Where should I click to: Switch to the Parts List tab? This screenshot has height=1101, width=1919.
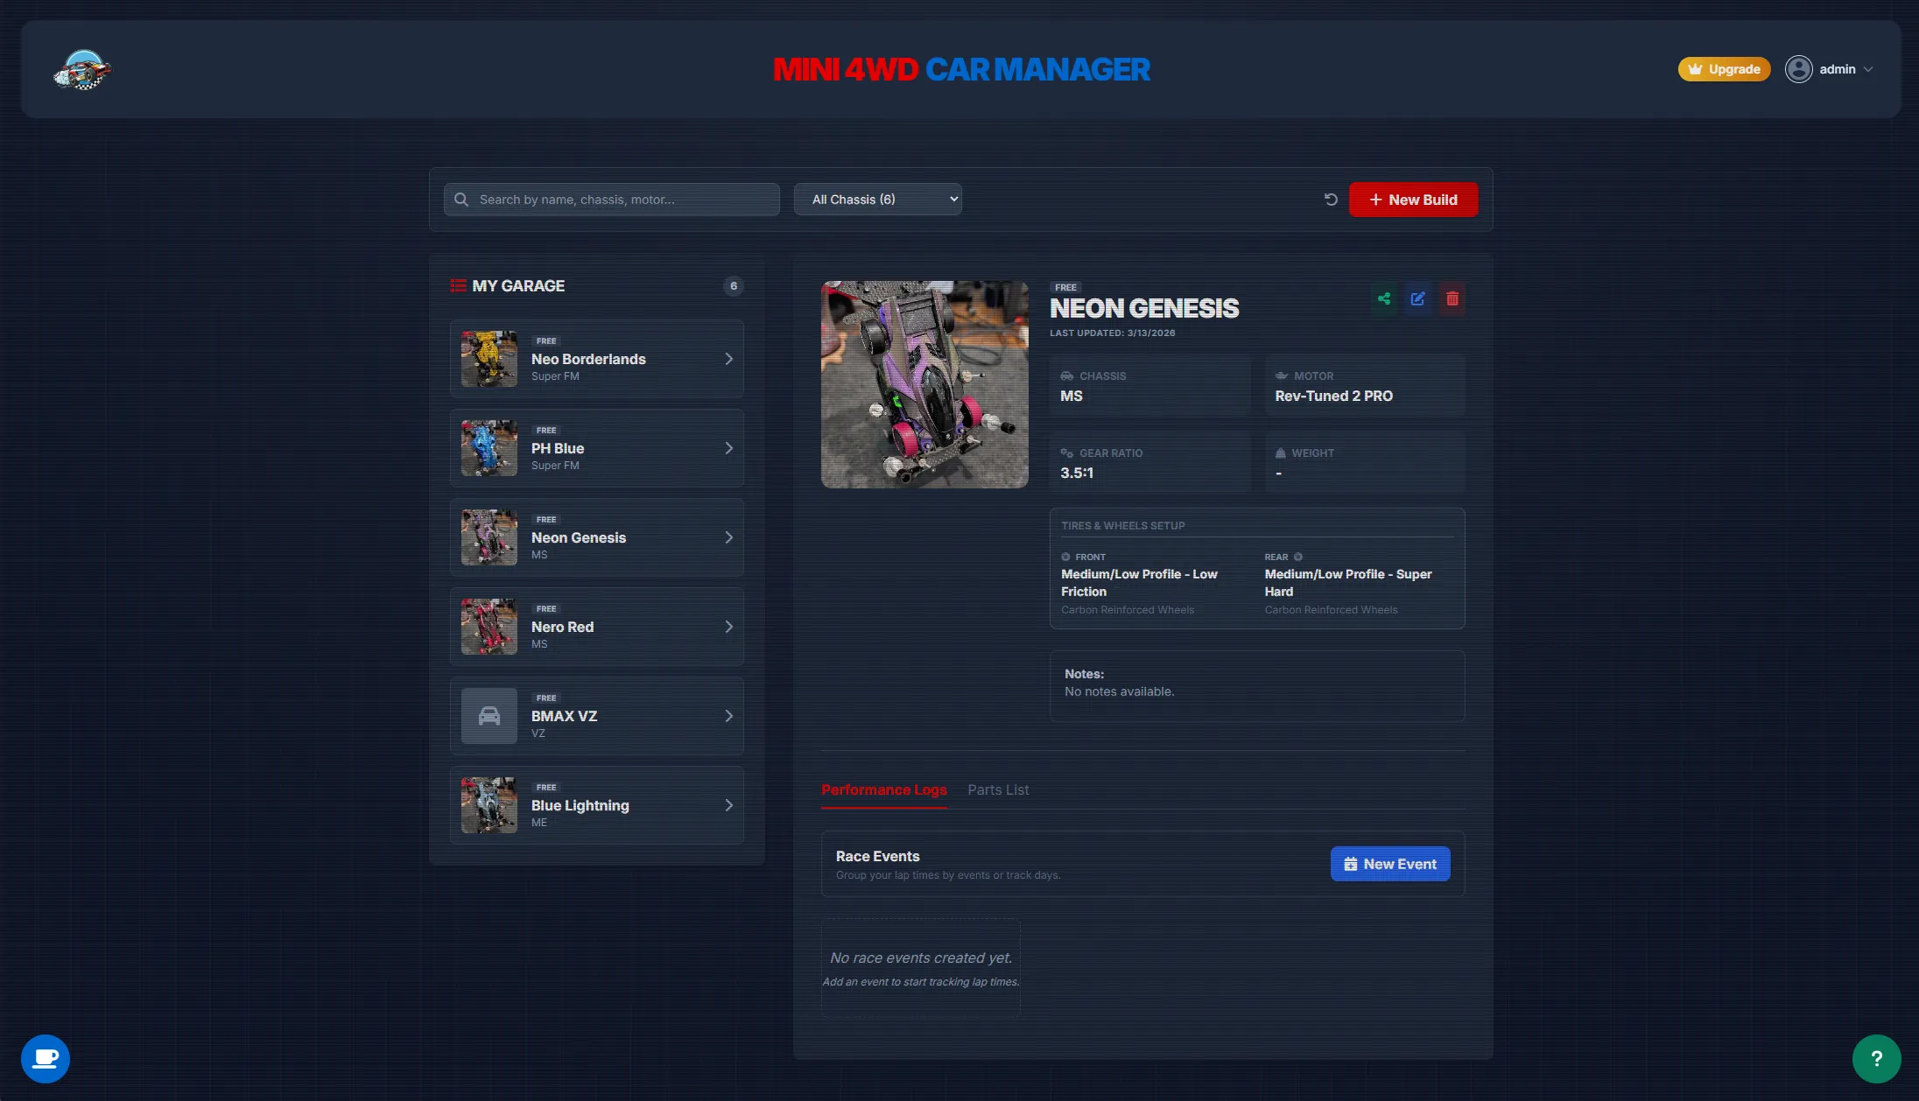pyautogui.click(x=998, y=789)
